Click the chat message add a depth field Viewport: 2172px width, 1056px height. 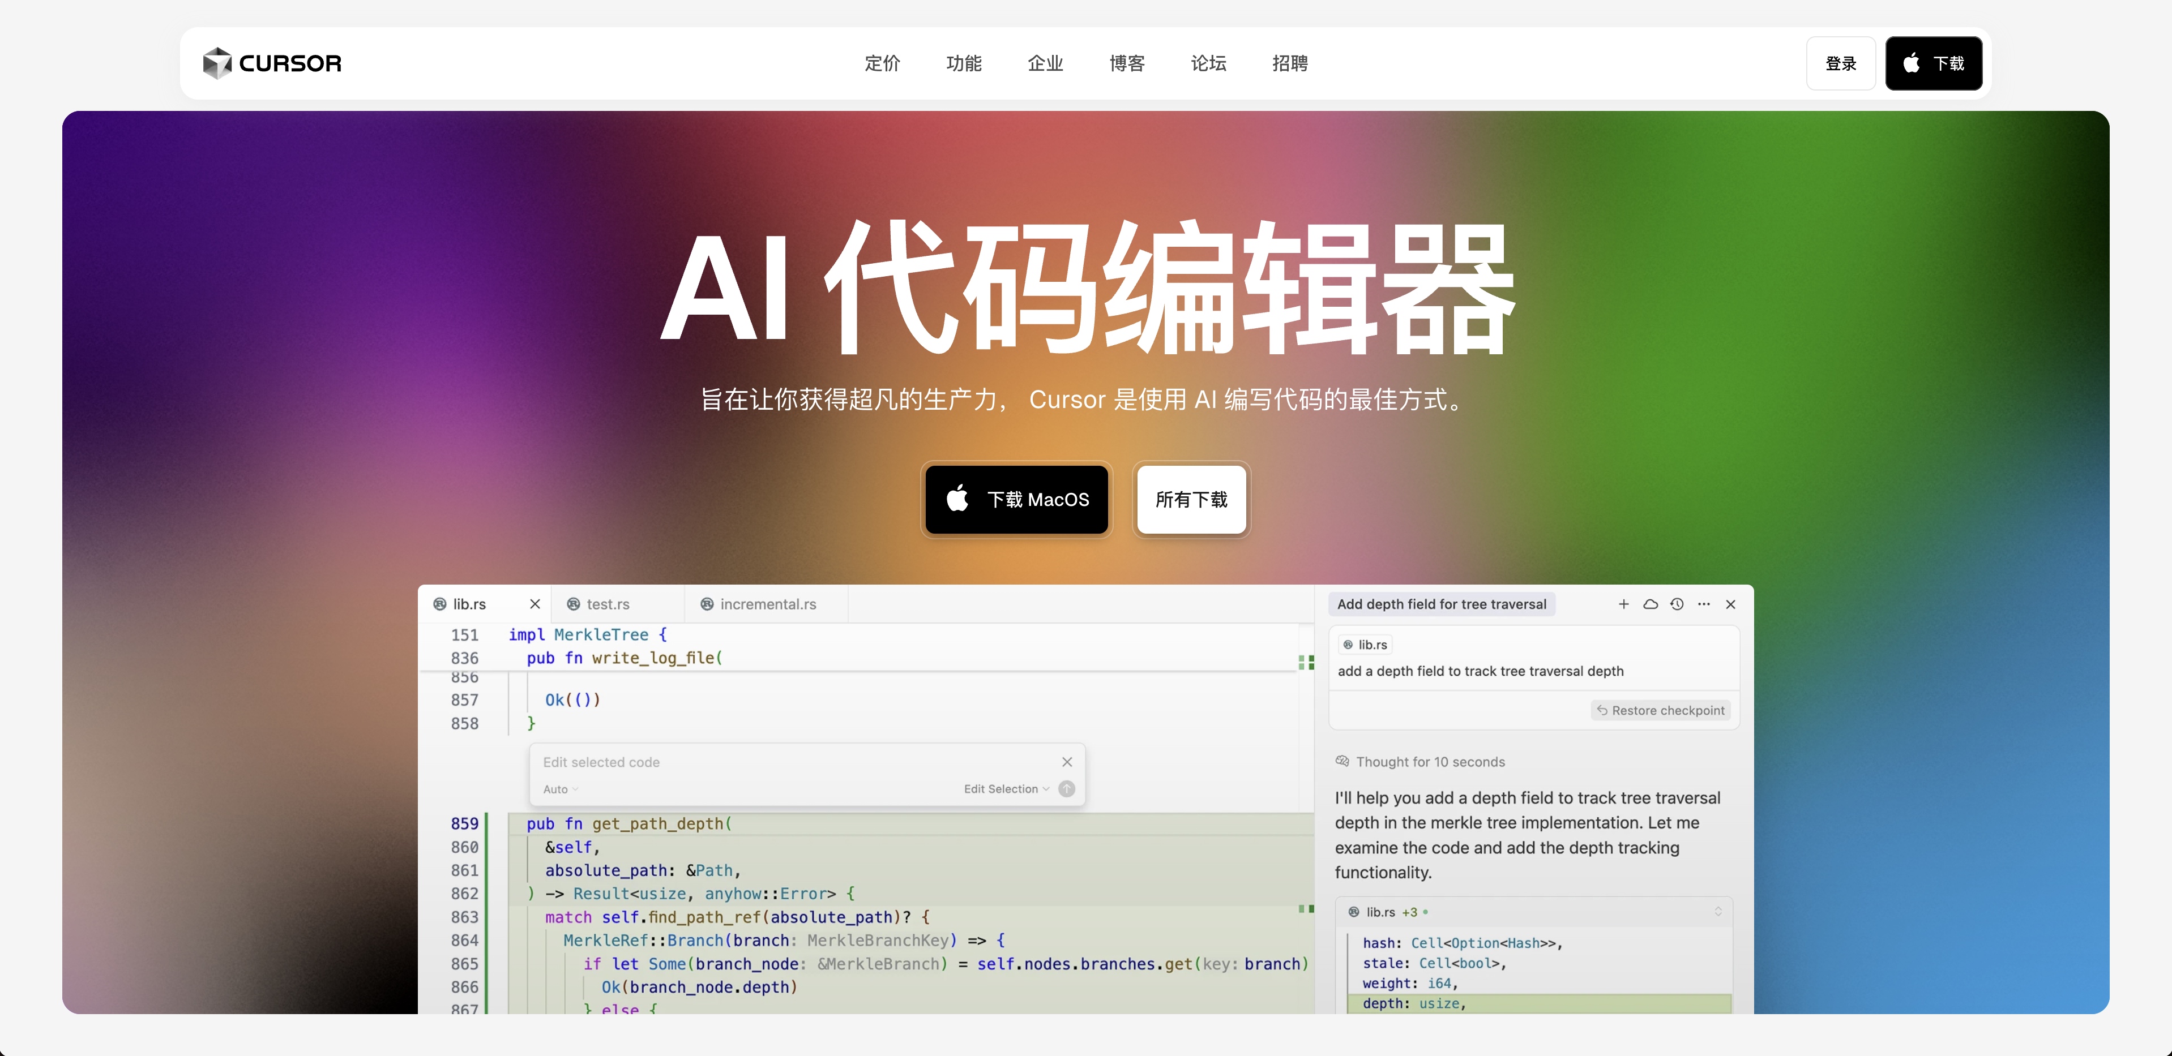tap(1481, 672)
